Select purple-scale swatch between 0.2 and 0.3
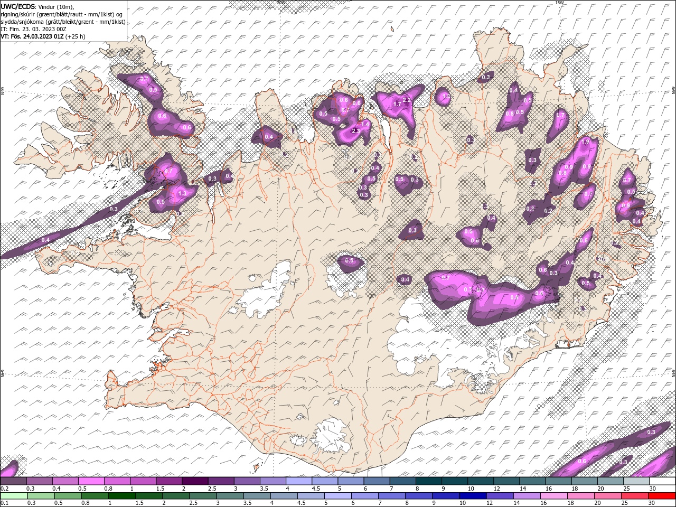 coord(13,481)
